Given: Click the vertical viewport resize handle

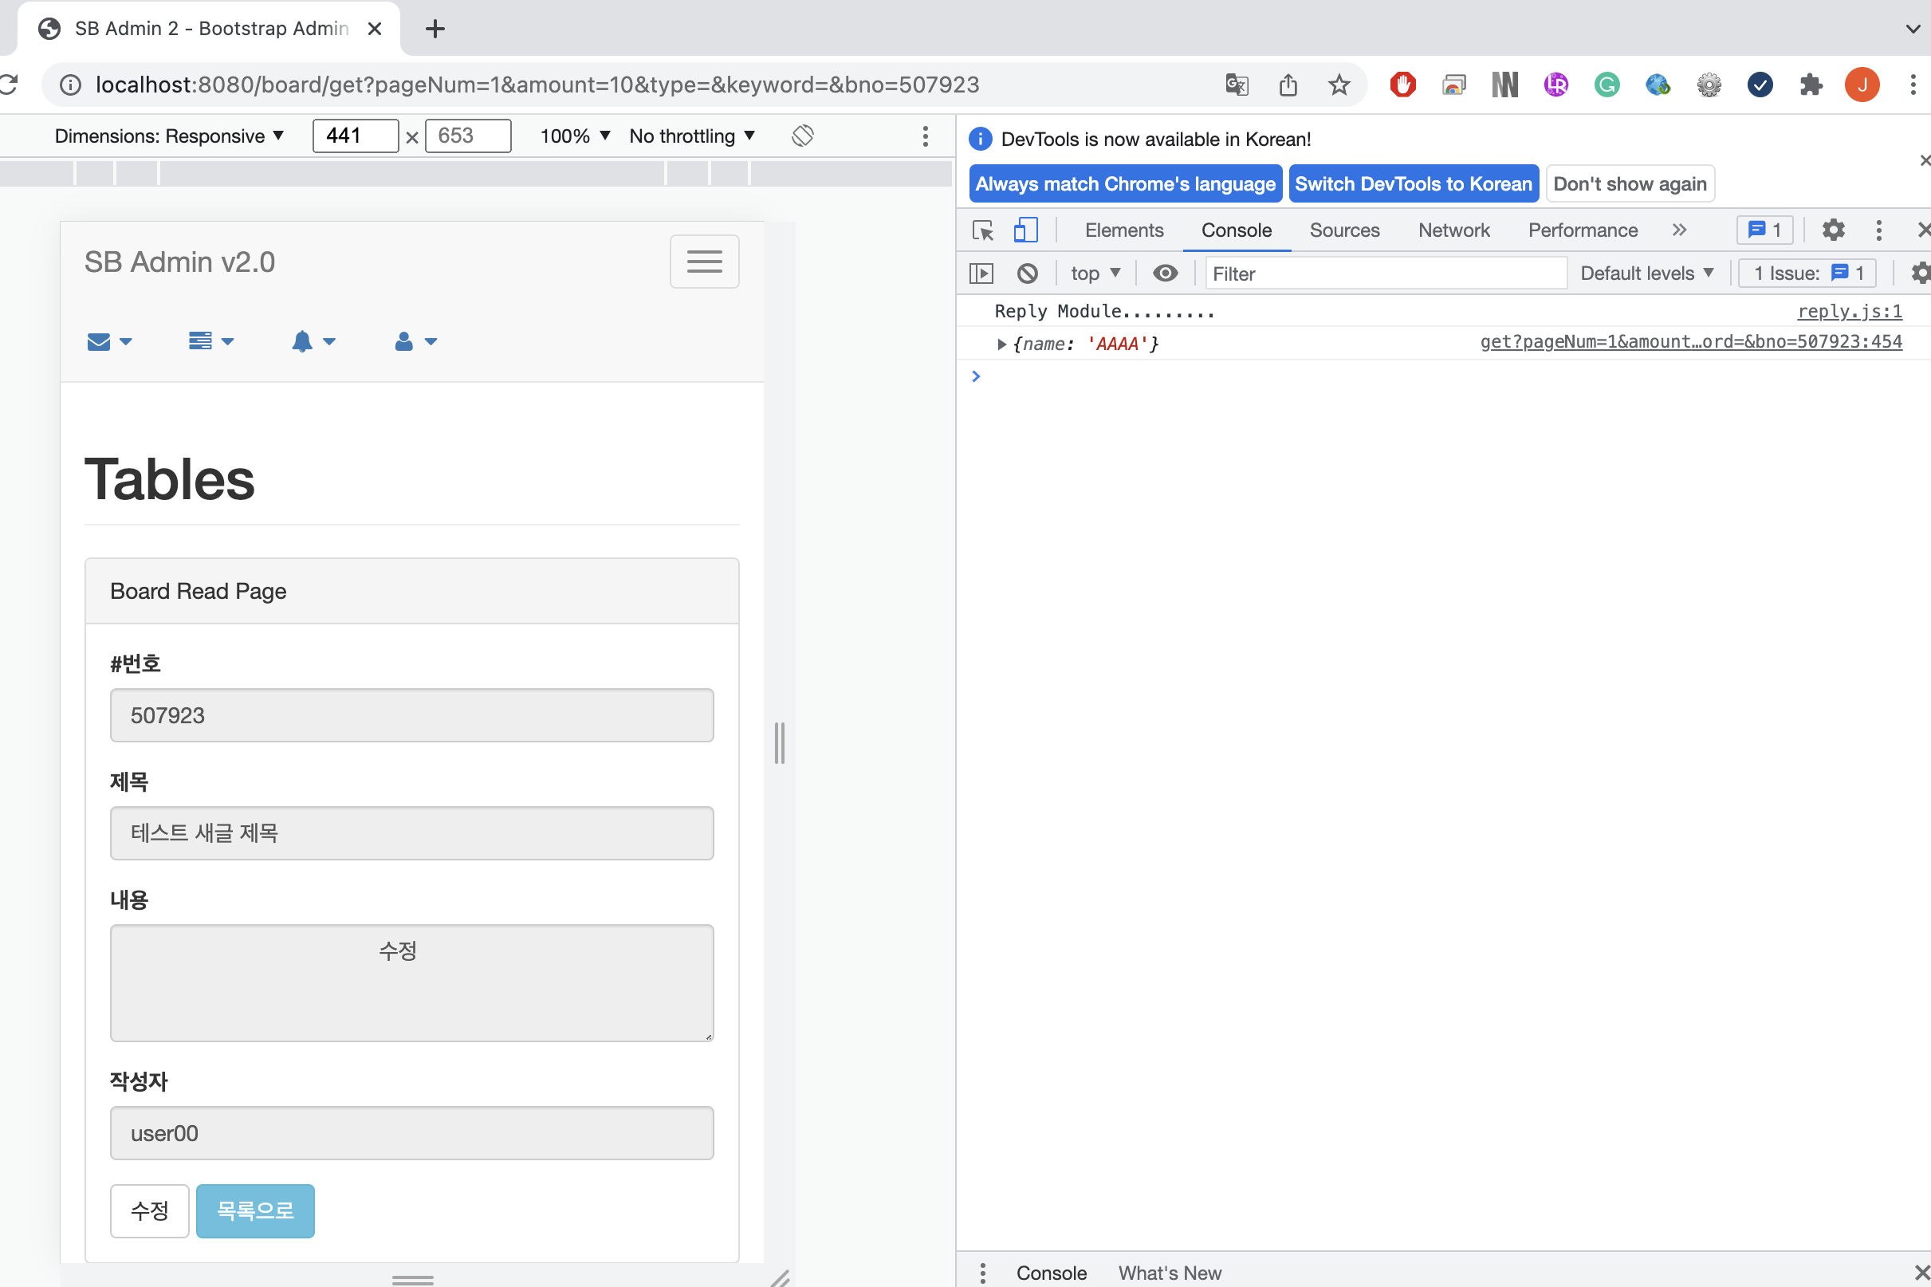Looking at the screenshot, I should (779, 743).
